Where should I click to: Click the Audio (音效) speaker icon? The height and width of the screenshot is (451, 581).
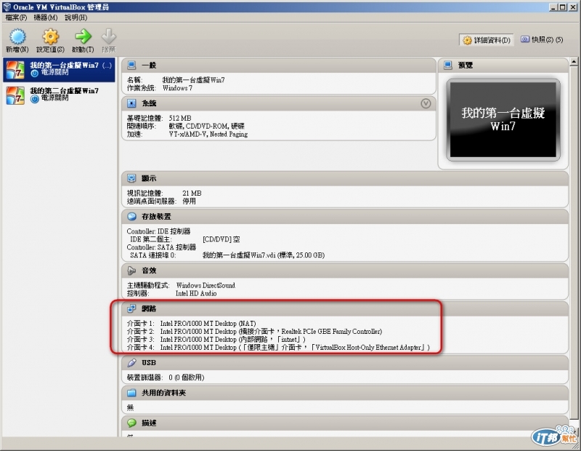[131, 271]
